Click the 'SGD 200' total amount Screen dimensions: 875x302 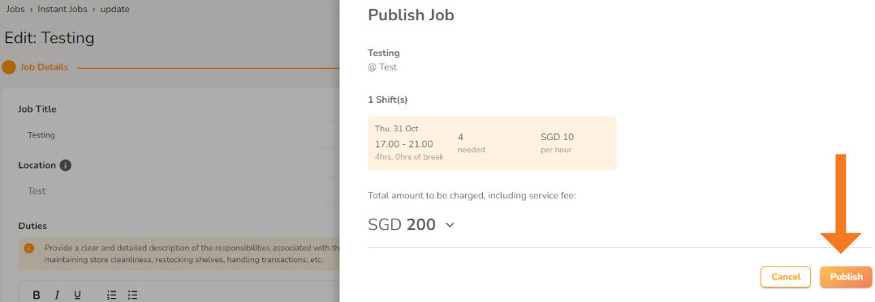[x=402, y=225]
